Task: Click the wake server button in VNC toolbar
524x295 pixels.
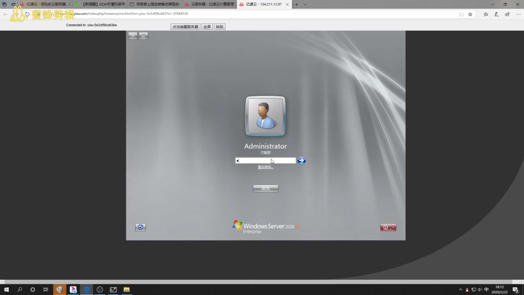Action: pyautogui.click(x=185, y=27)
